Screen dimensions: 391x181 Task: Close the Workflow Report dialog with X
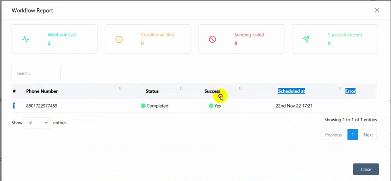click(x=377, y=10)
